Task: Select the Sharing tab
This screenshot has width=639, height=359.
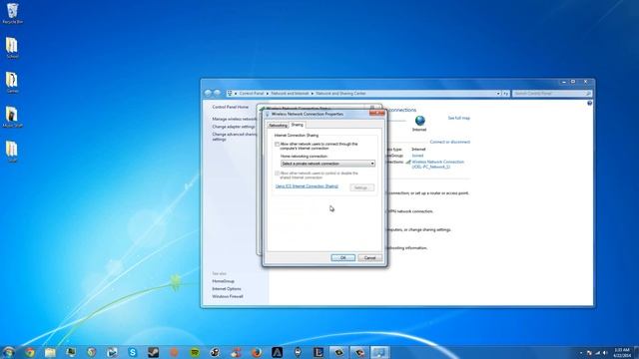Action: (298, 125)
